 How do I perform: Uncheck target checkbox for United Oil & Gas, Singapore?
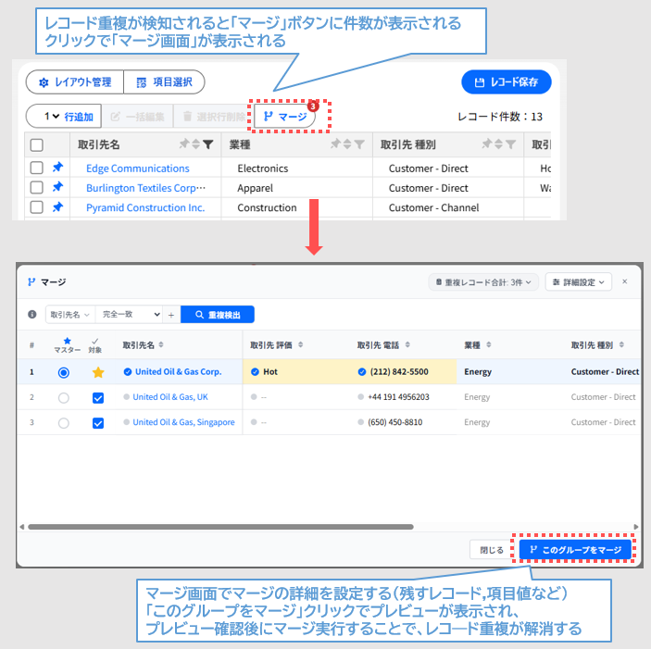(x=98, y=423)
